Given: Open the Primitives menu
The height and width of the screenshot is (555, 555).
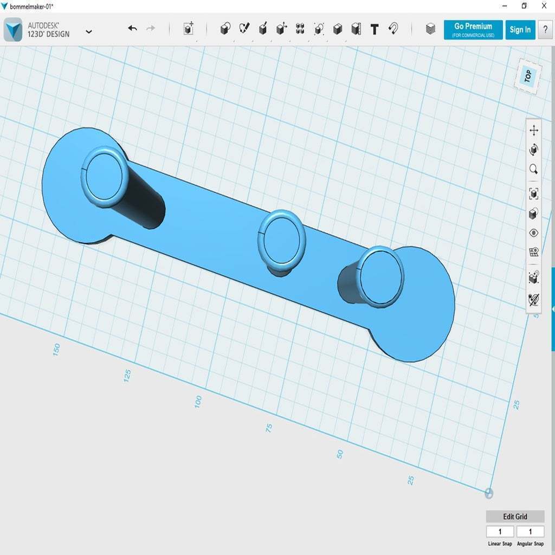Looking at the screenshot, I should 225,28.
